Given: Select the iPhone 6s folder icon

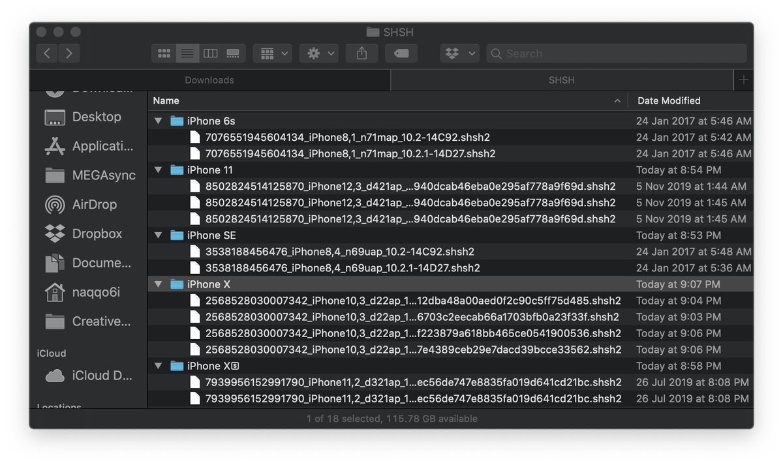Looking at the screenshot, I should click(177, 121).
